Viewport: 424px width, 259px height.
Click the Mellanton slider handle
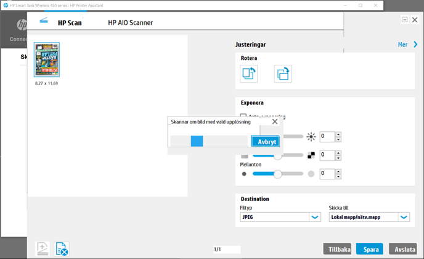278,174
